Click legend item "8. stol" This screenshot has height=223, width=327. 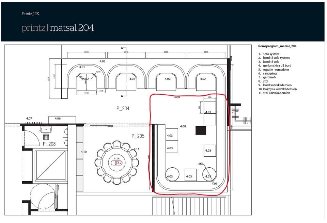(263, 81)
